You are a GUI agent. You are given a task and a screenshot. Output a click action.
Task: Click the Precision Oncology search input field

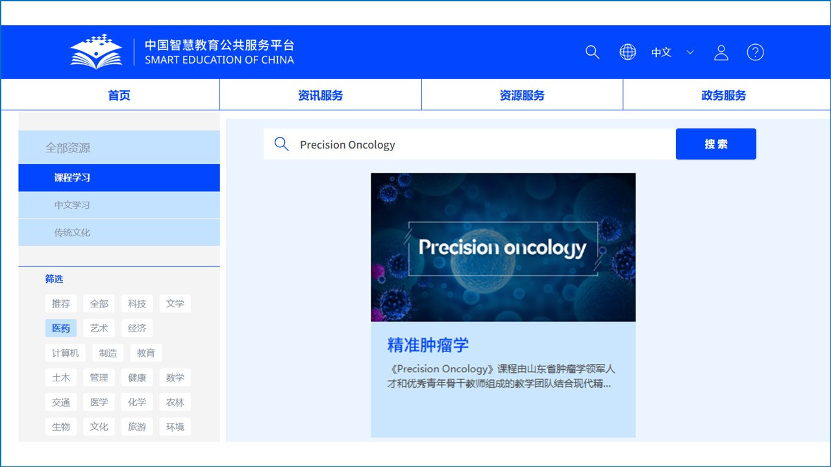pyautogui.click(x=480, y=144)
